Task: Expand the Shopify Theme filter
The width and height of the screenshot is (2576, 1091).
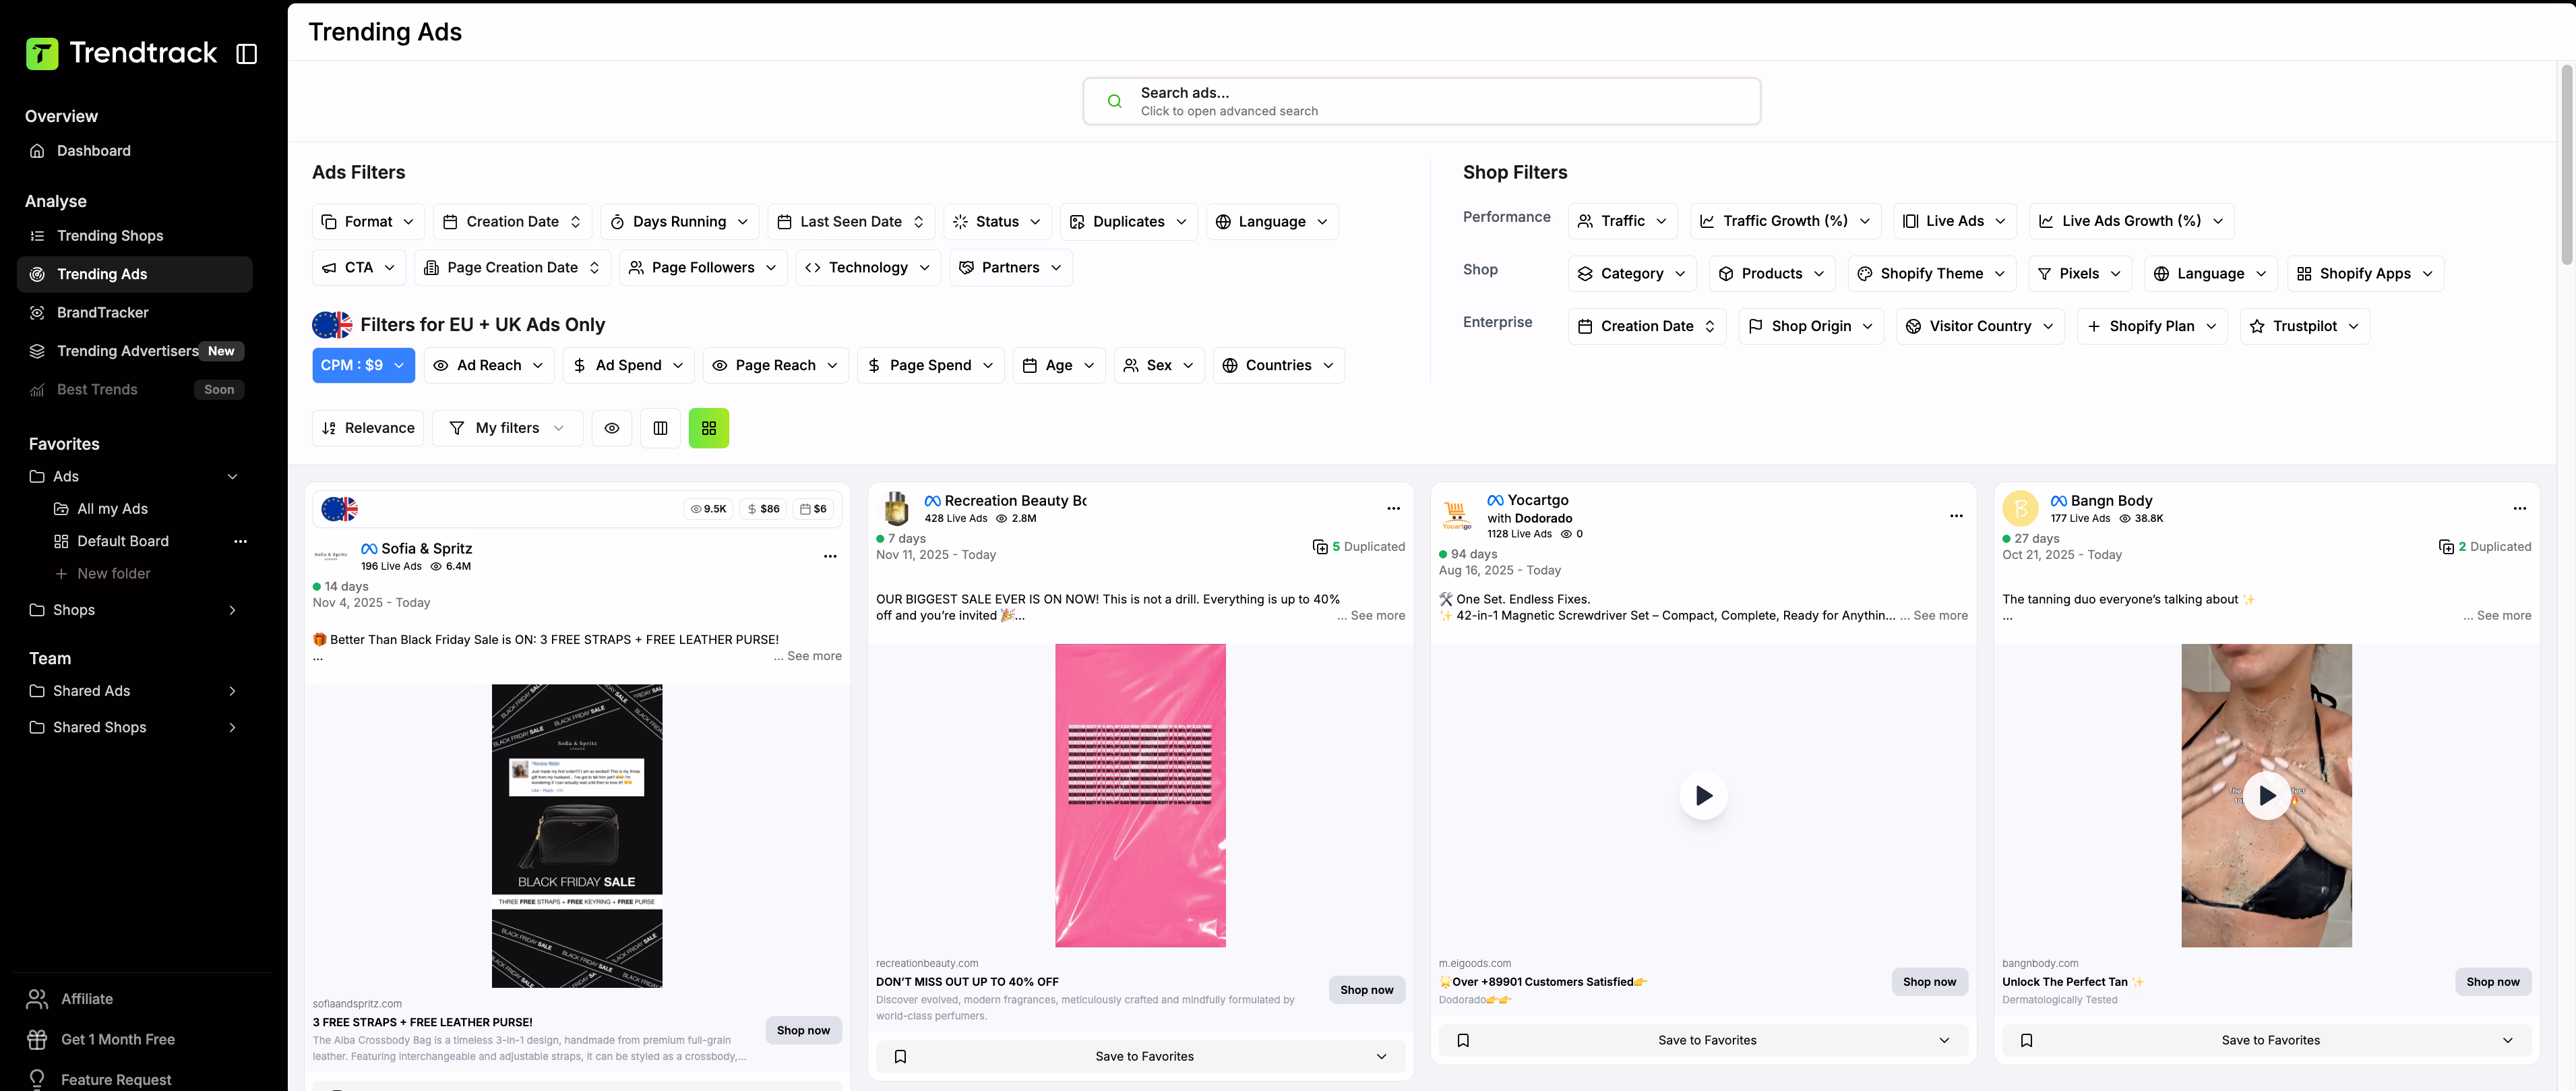Action: [x=1930, y=273]
